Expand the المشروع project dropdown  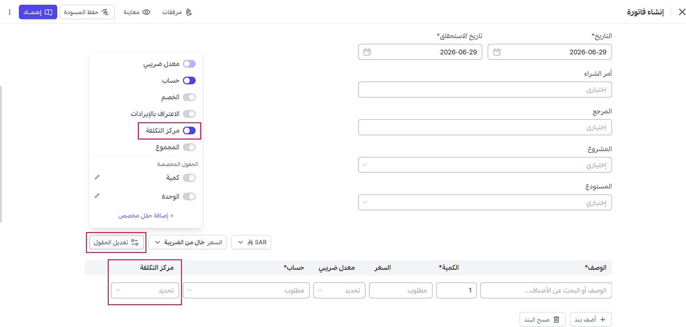pyautogui.click(x=485, y=165)
